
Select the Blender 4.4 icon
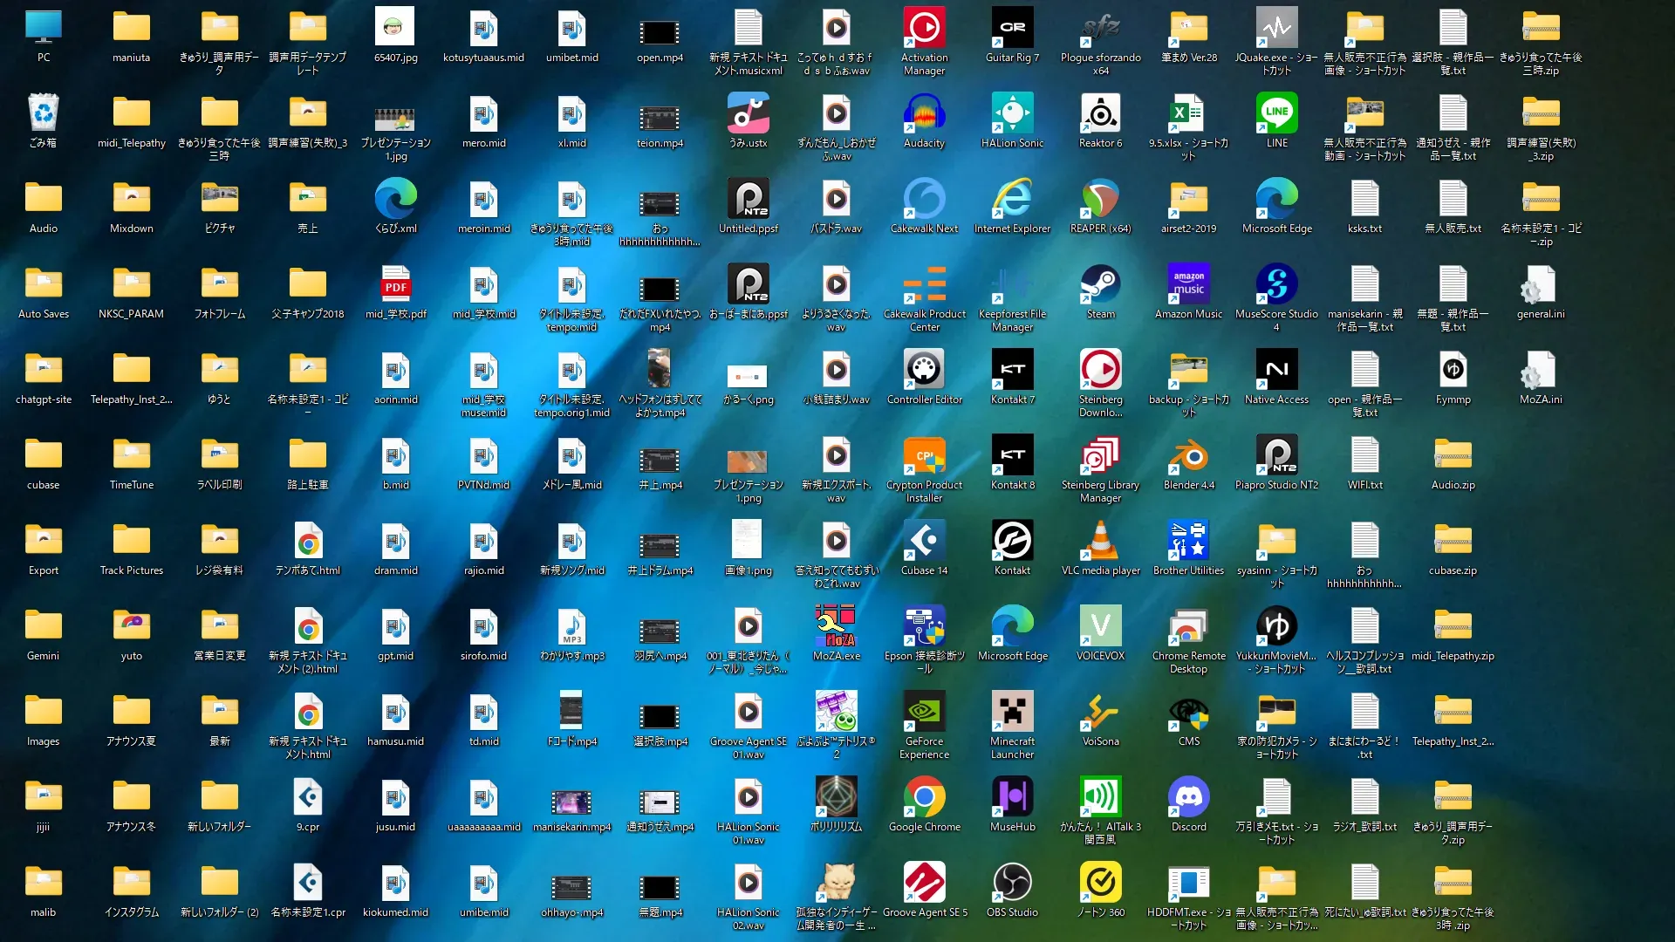tap(1188, 456)
